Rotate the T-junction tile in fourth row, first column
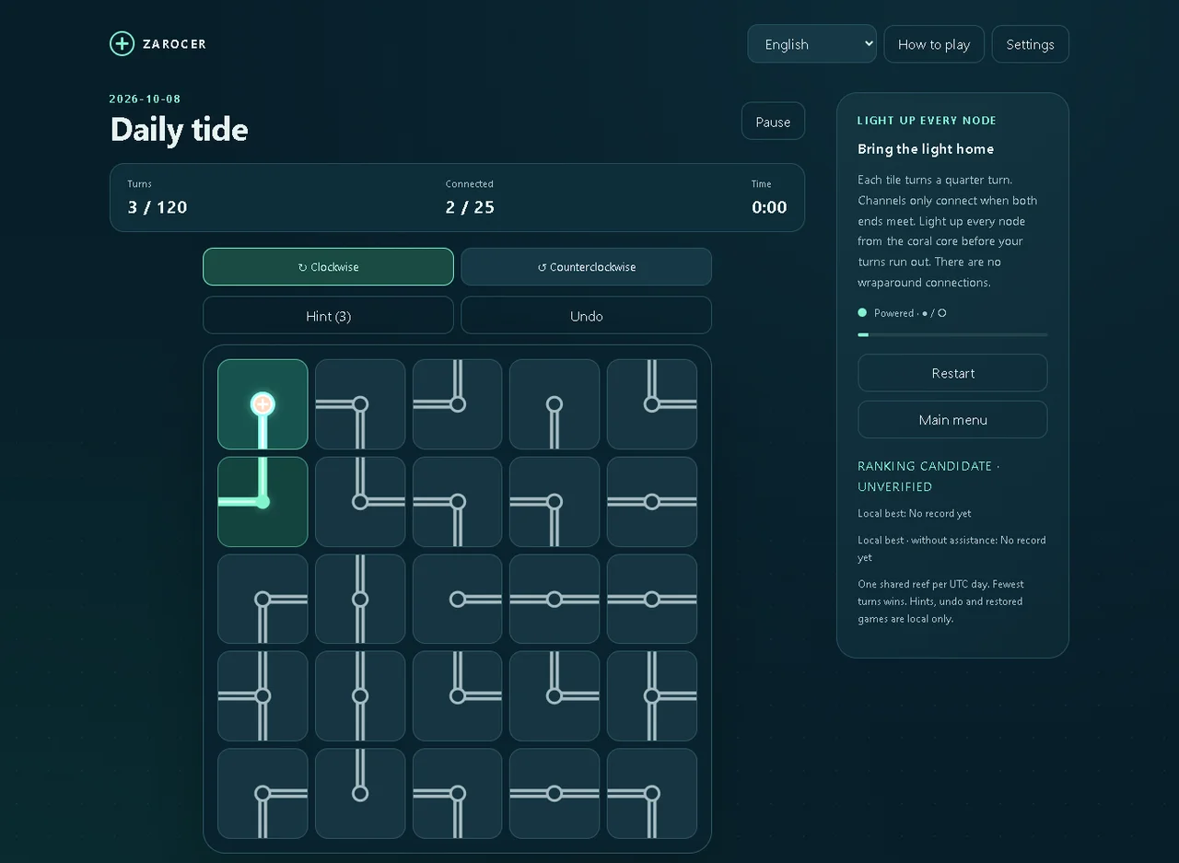The image size is (1179, 863). pos(263,696)
